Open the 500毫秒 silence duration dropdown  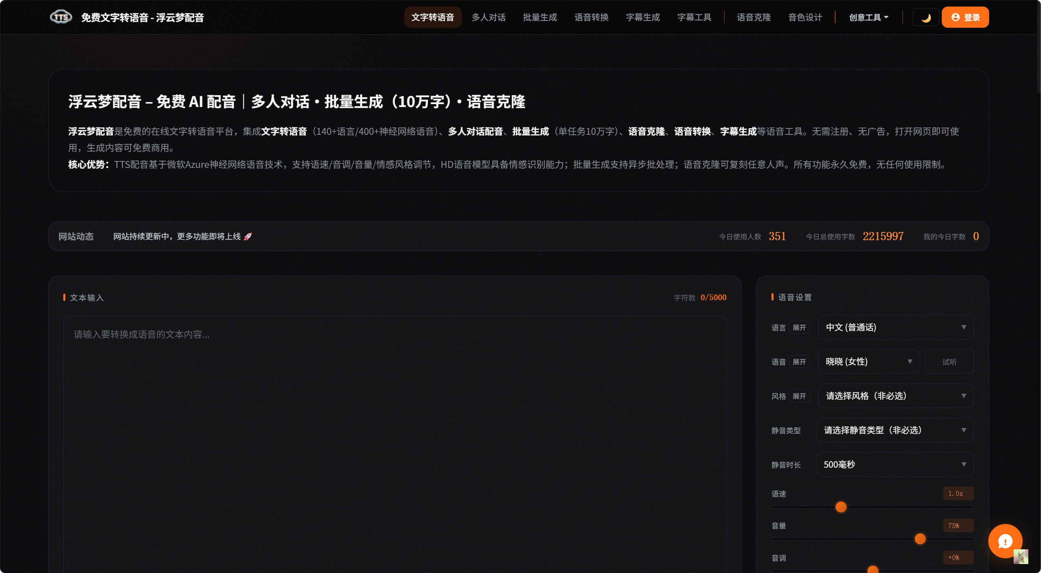point(894,464)
